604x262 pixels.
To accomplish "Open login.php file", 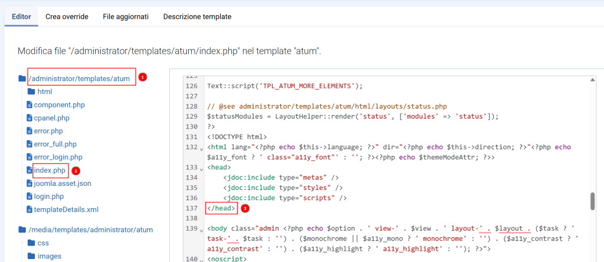I will (49, 196).
